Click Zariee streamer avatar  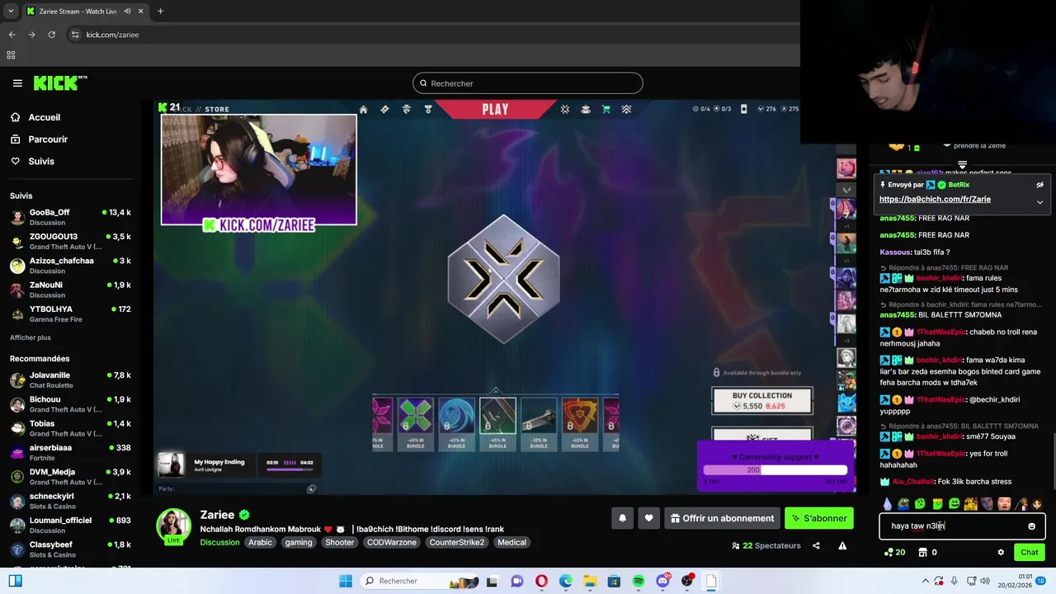[174, 526]
